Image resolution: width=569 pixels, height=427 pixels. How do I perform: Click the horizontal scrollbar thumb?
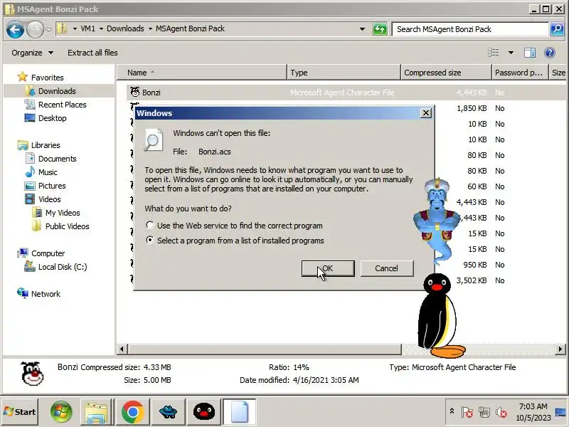point(265,349)
